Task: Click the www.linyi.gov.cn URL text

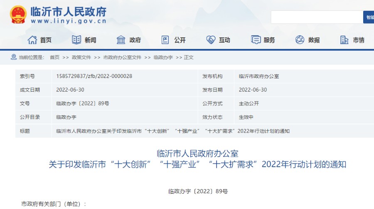Action: 69,21
